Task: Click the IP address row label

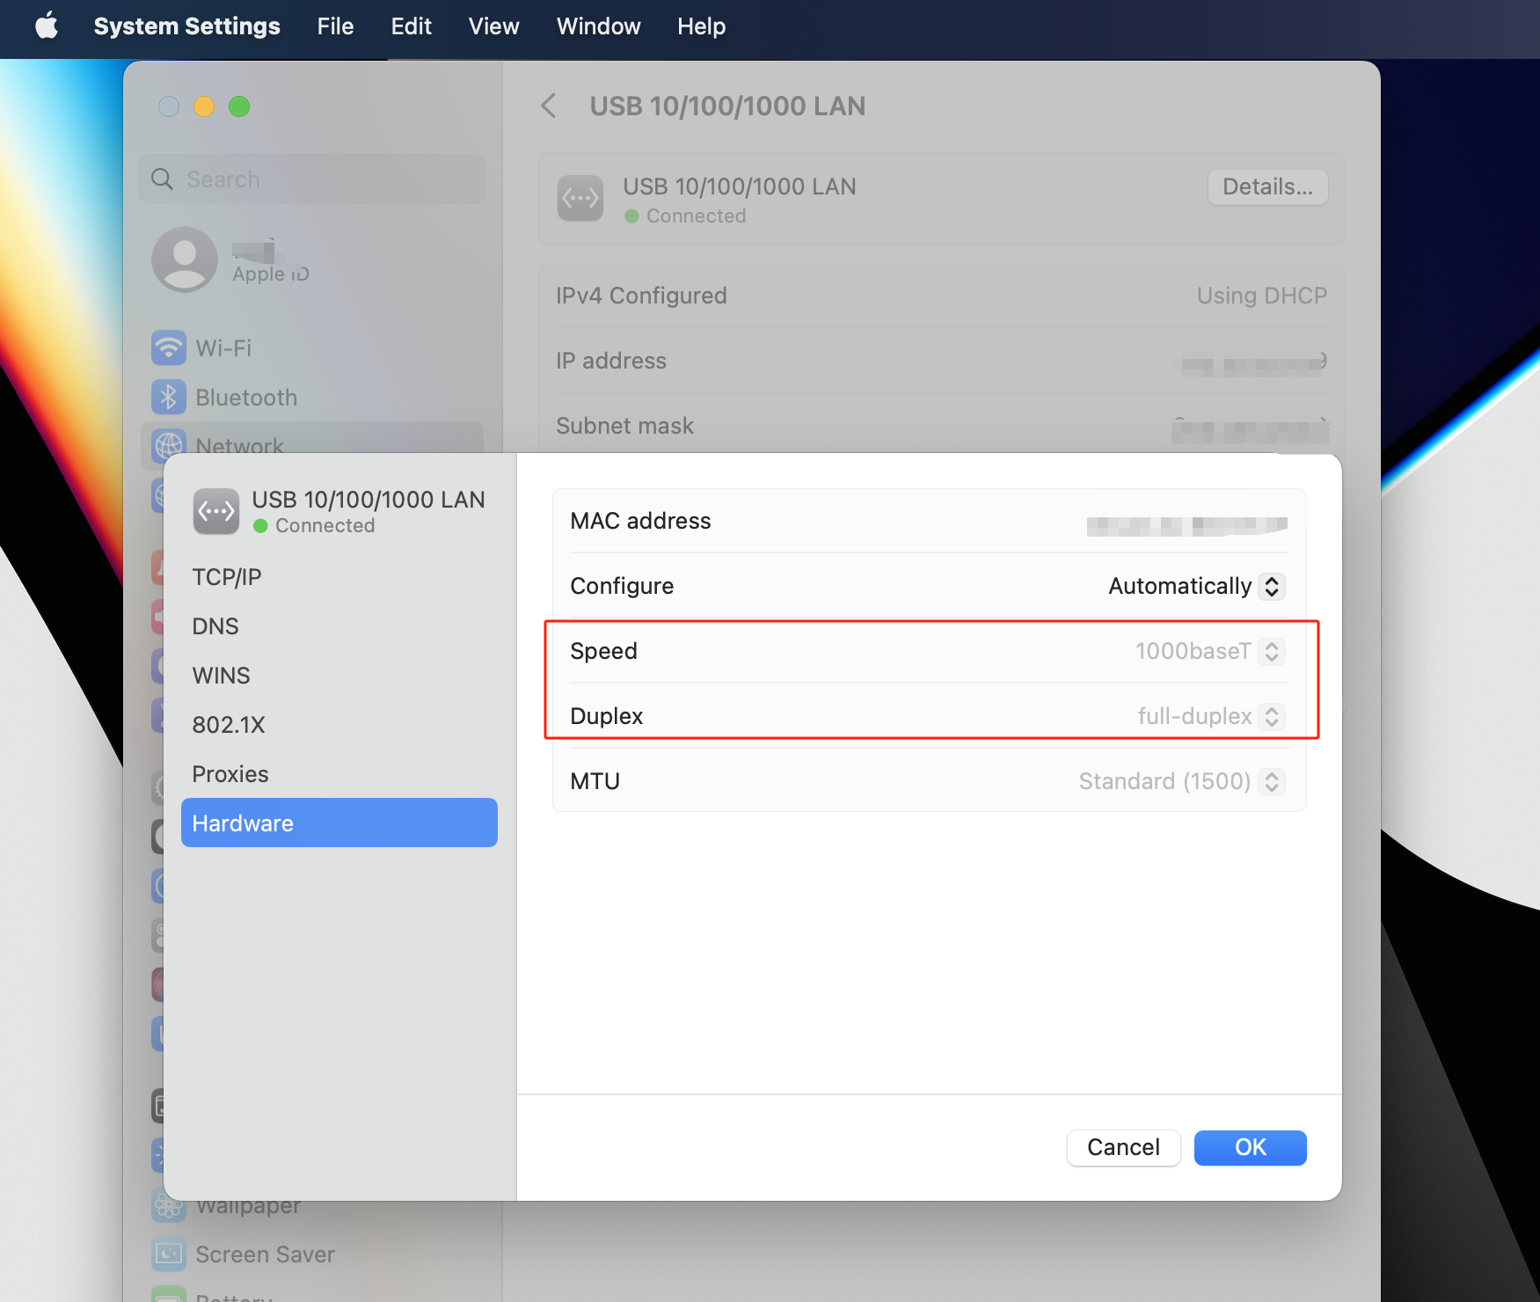Action: click(611, 361)
